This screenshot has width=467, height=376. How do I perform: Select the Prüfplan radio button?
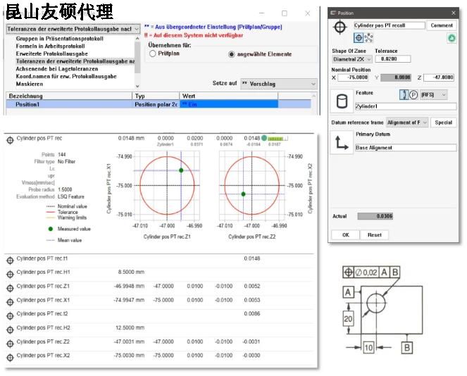click(x=152, y=54)
